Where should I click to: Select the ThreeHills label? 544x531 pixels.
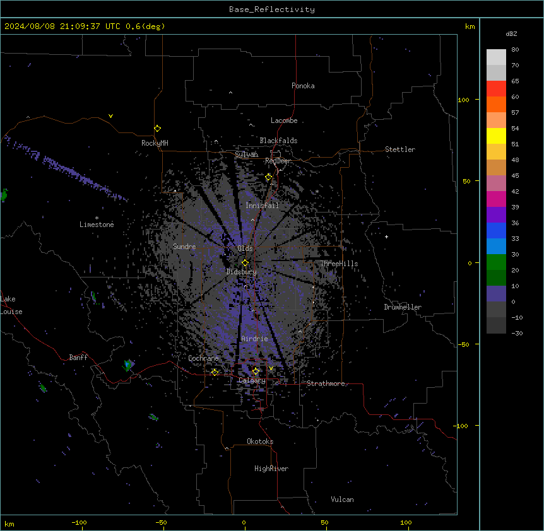339,264
